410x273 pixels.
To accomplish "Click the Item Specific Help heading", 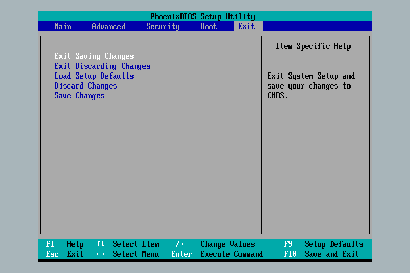I will pos(313,46).
